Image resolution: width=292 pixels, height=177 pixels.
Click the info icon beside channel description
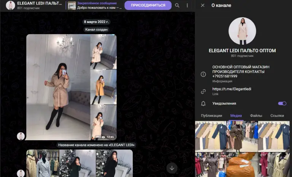(x=203, y=74)
